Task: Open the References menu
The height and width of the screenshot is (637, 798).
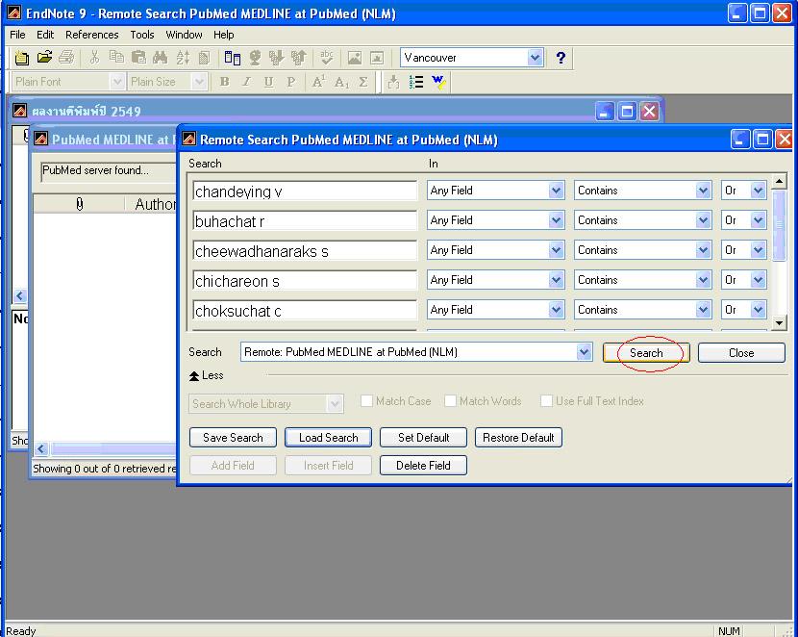Action: [91, 35]
